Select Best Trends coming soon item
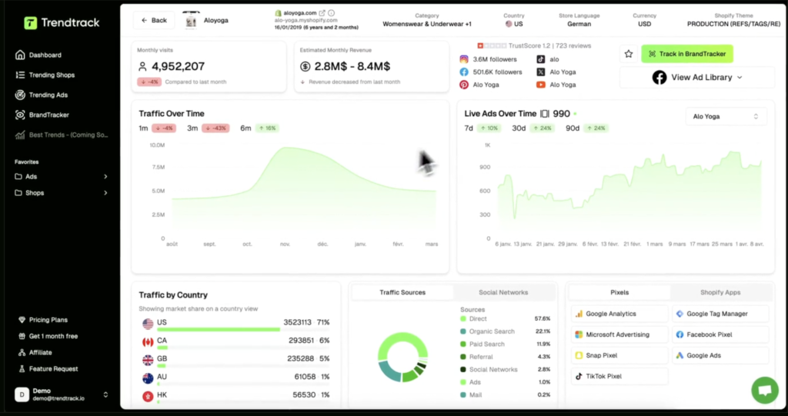 [62, 135]
